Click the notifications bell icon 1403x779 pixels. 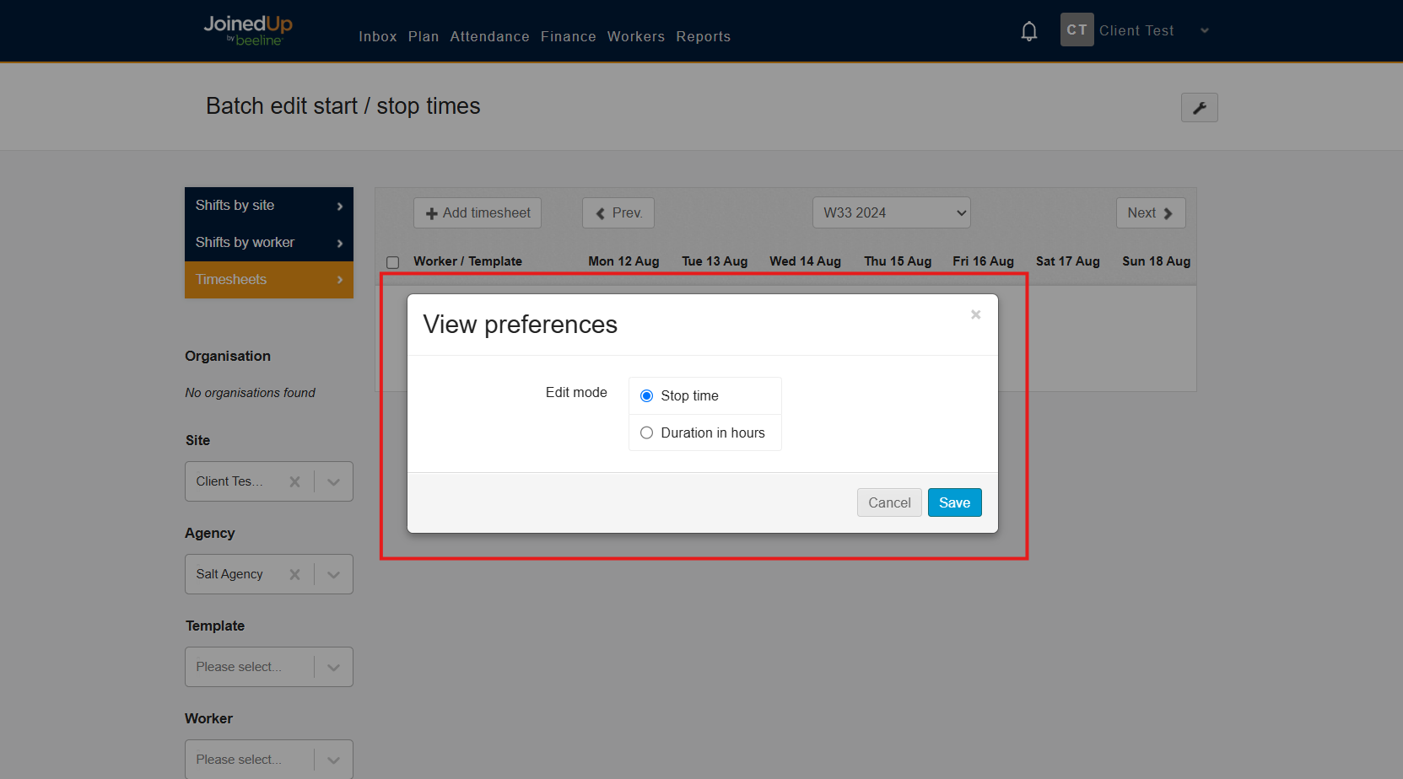point(1028,31)
